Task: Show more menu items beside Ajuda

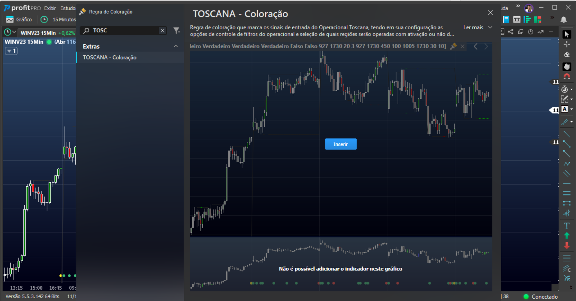Action: click(x=518, y=6)
